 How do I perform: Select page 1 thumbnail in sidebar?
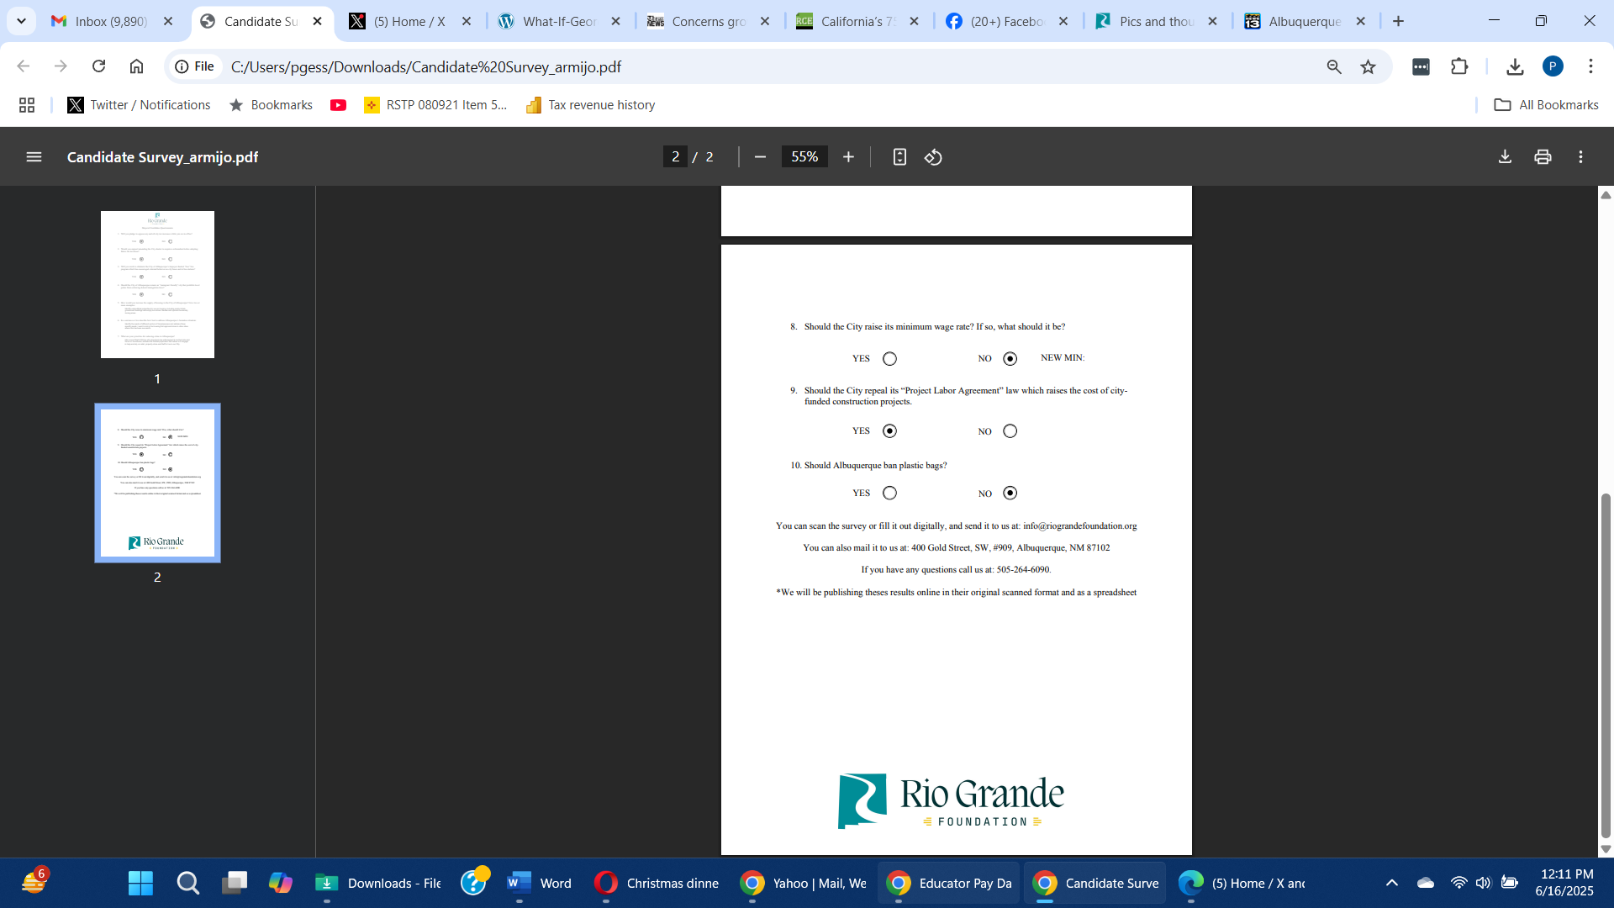(157, 284)
